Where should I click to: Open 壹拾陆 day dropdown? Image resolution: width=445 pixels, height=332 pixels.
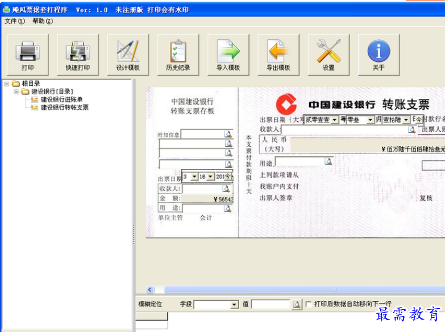(x=406, y=120)
